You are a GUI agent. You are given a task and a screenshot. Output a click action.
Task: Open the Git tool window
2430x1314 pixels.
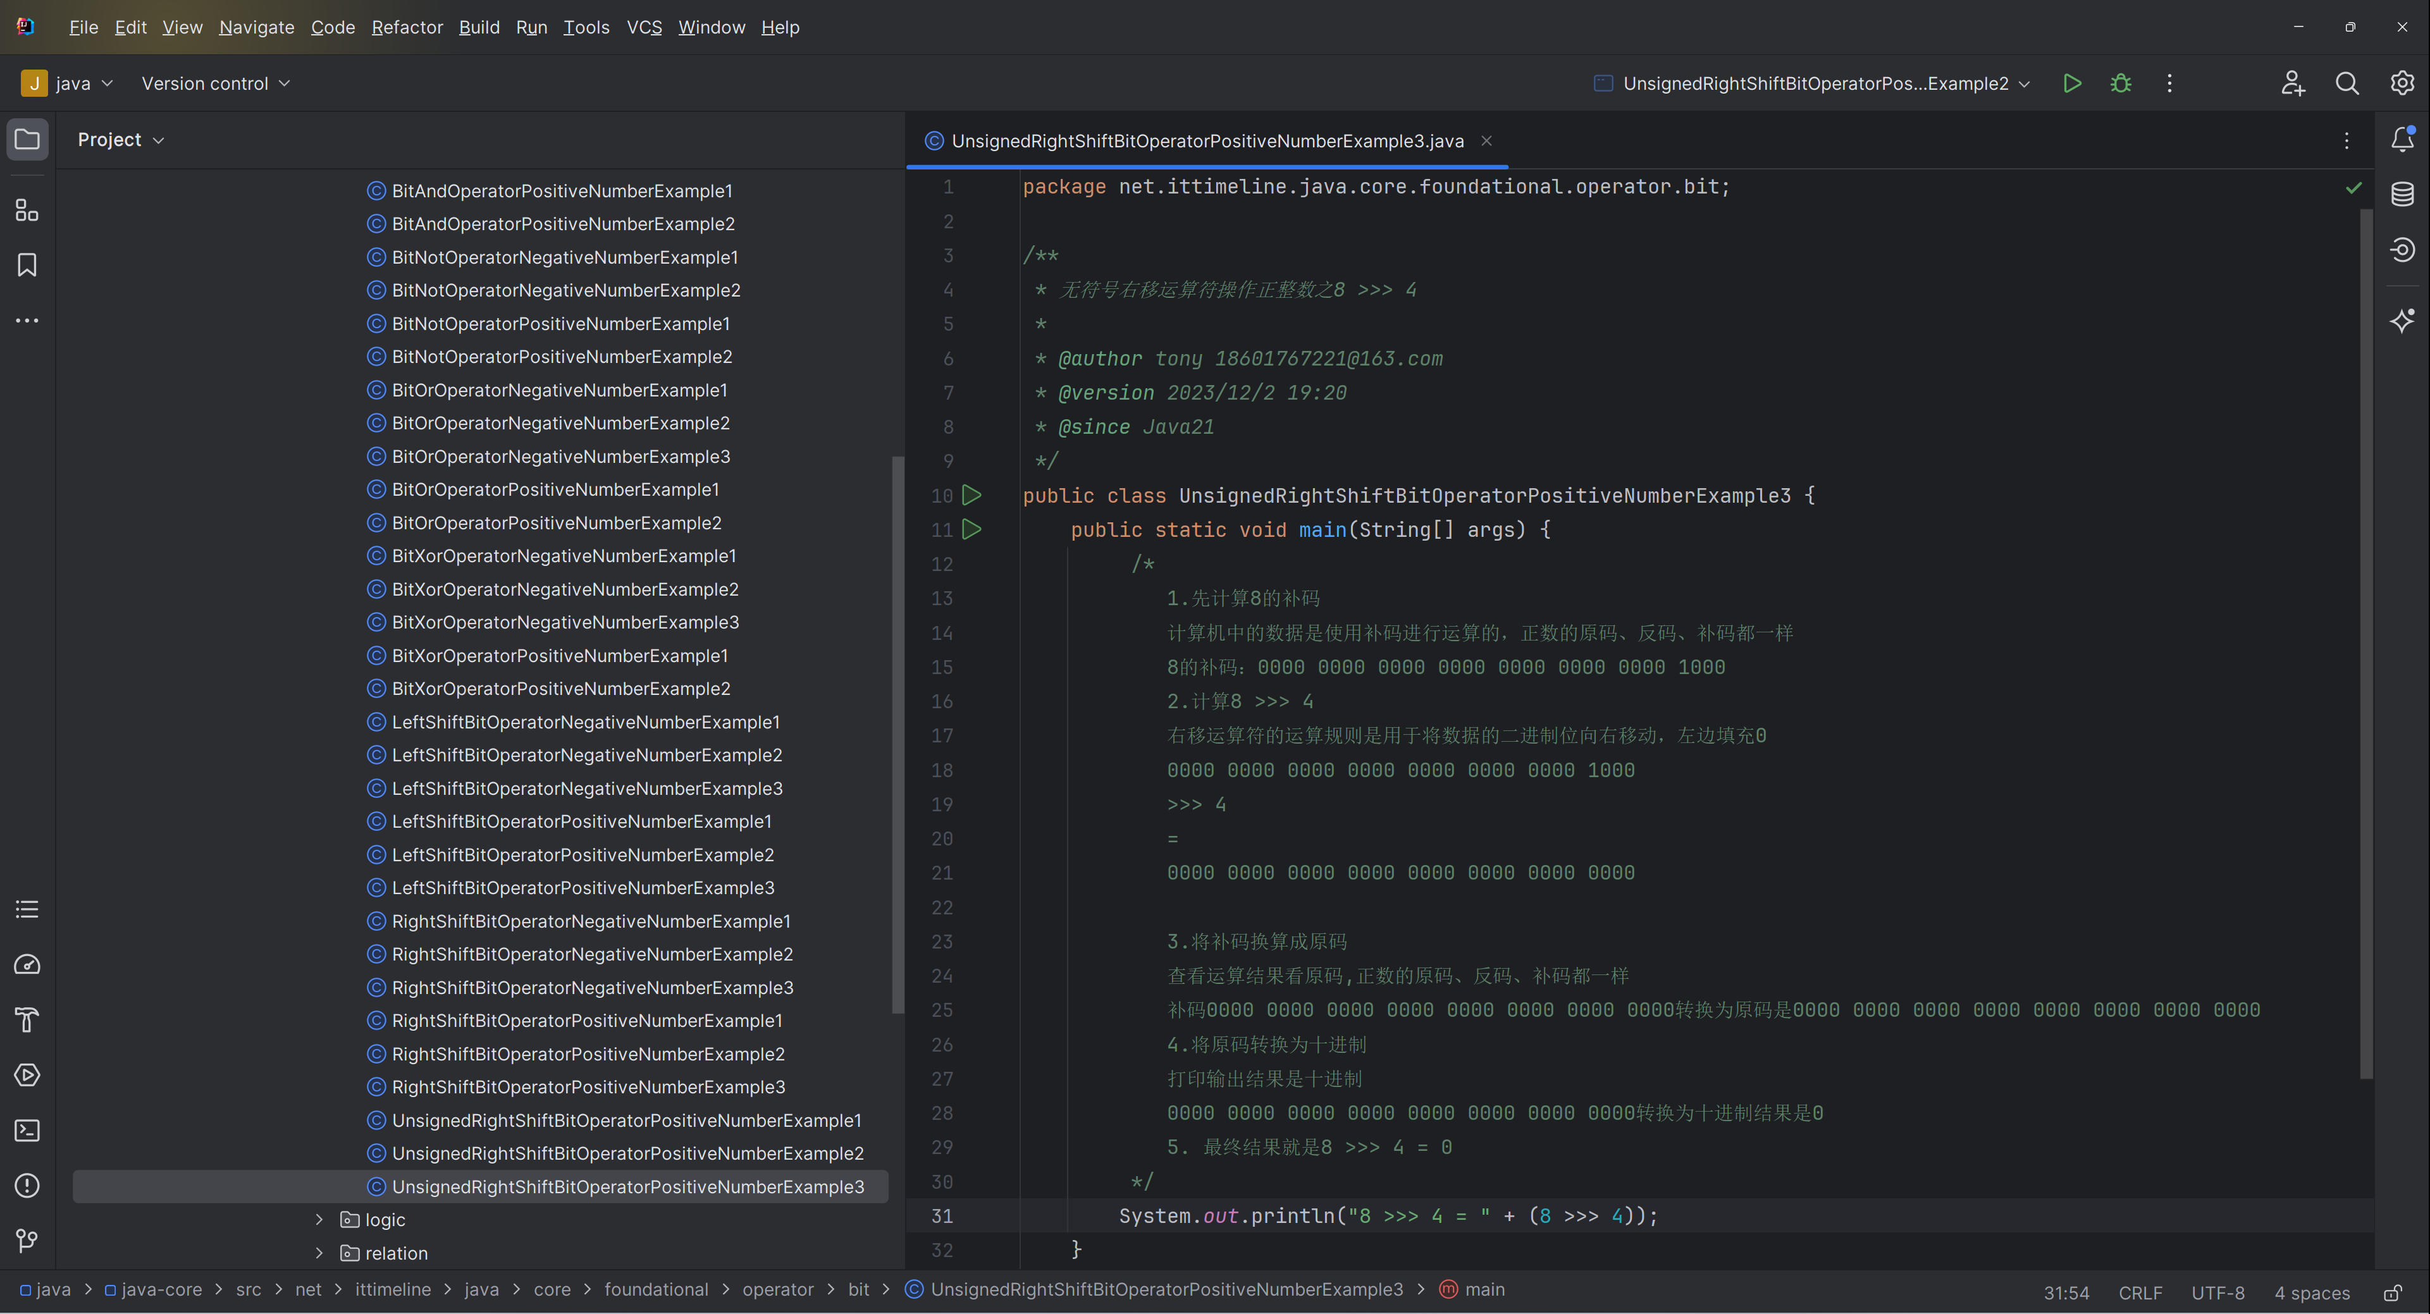click(27, 1241)
